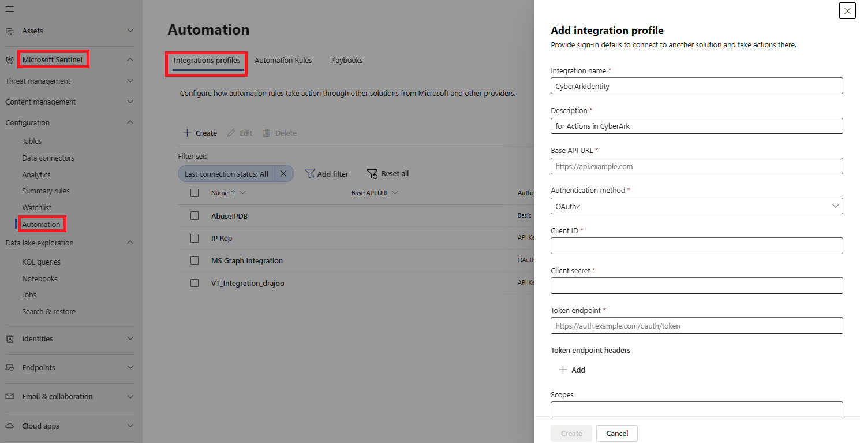The height and width of the screenshot is (443, 860).
Task: Check the MS Graph Integration checkbox
Action: pyautogui.click(x=195, y=260)
